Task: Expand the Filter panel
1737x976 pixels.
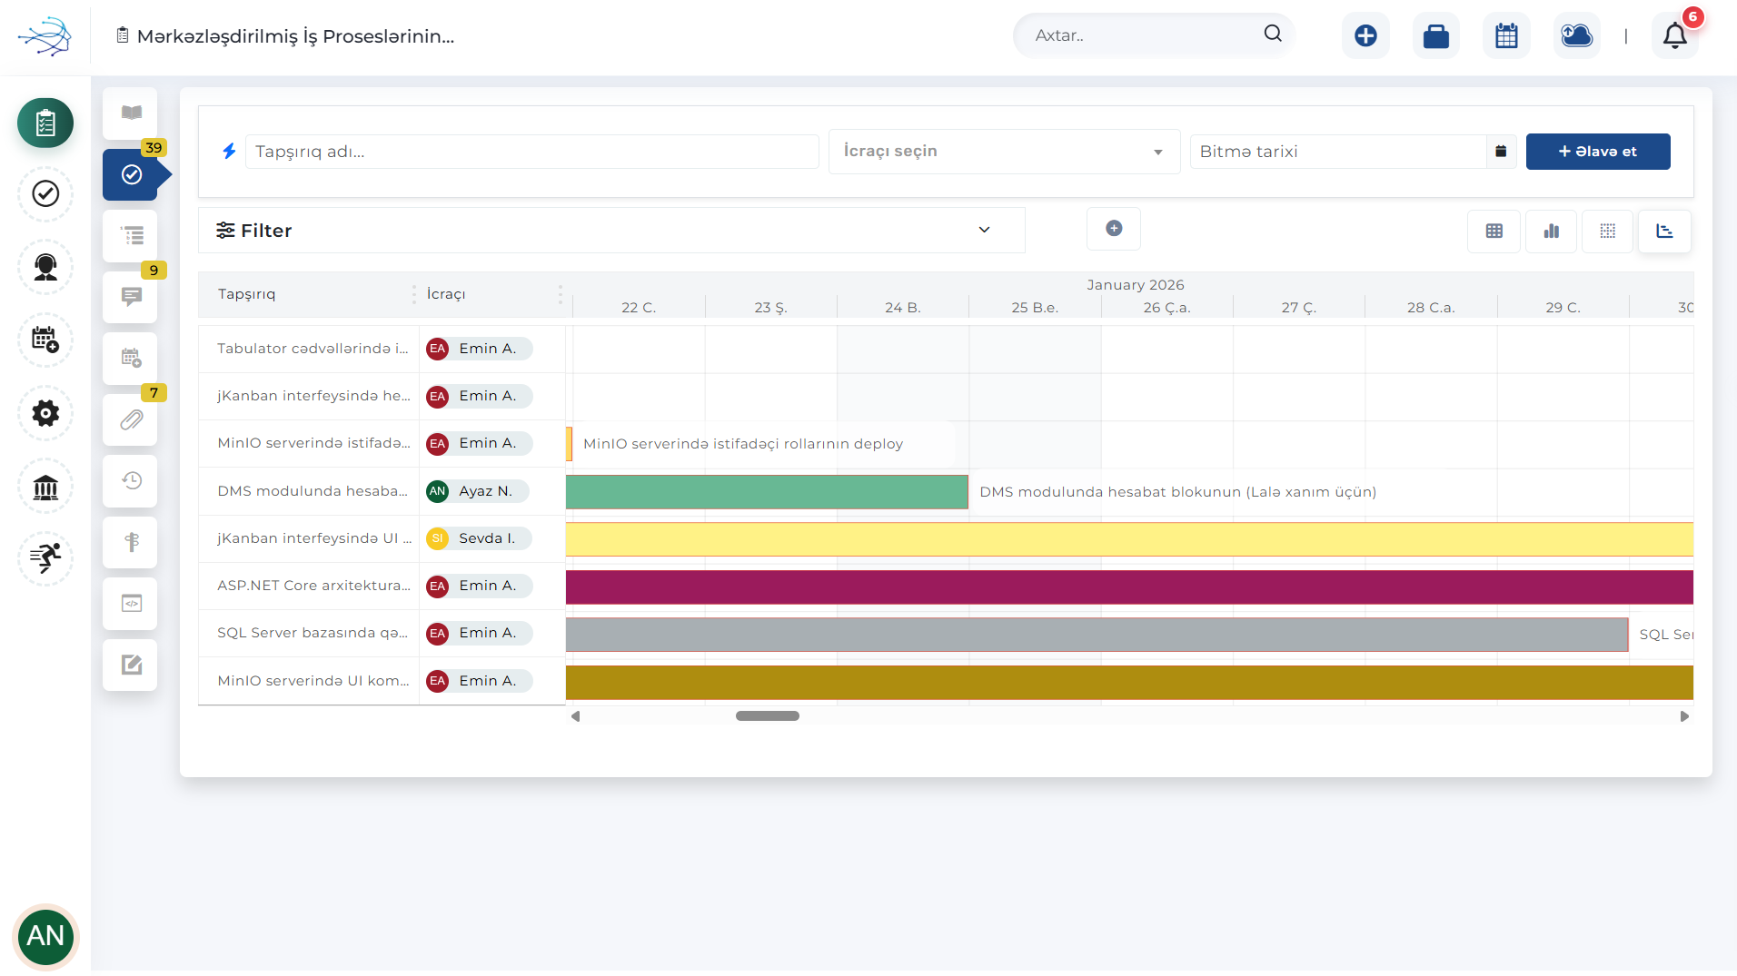Action: tap(611, 231)
